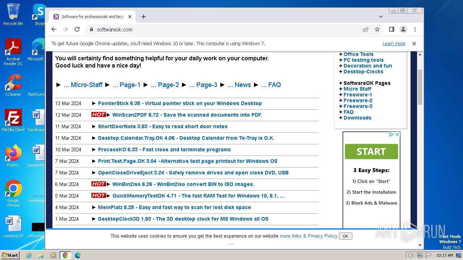Image resolution: width=463 pixels, height=260 pixels.
Task: Click the forward navigation arrow
Action: 65,29
